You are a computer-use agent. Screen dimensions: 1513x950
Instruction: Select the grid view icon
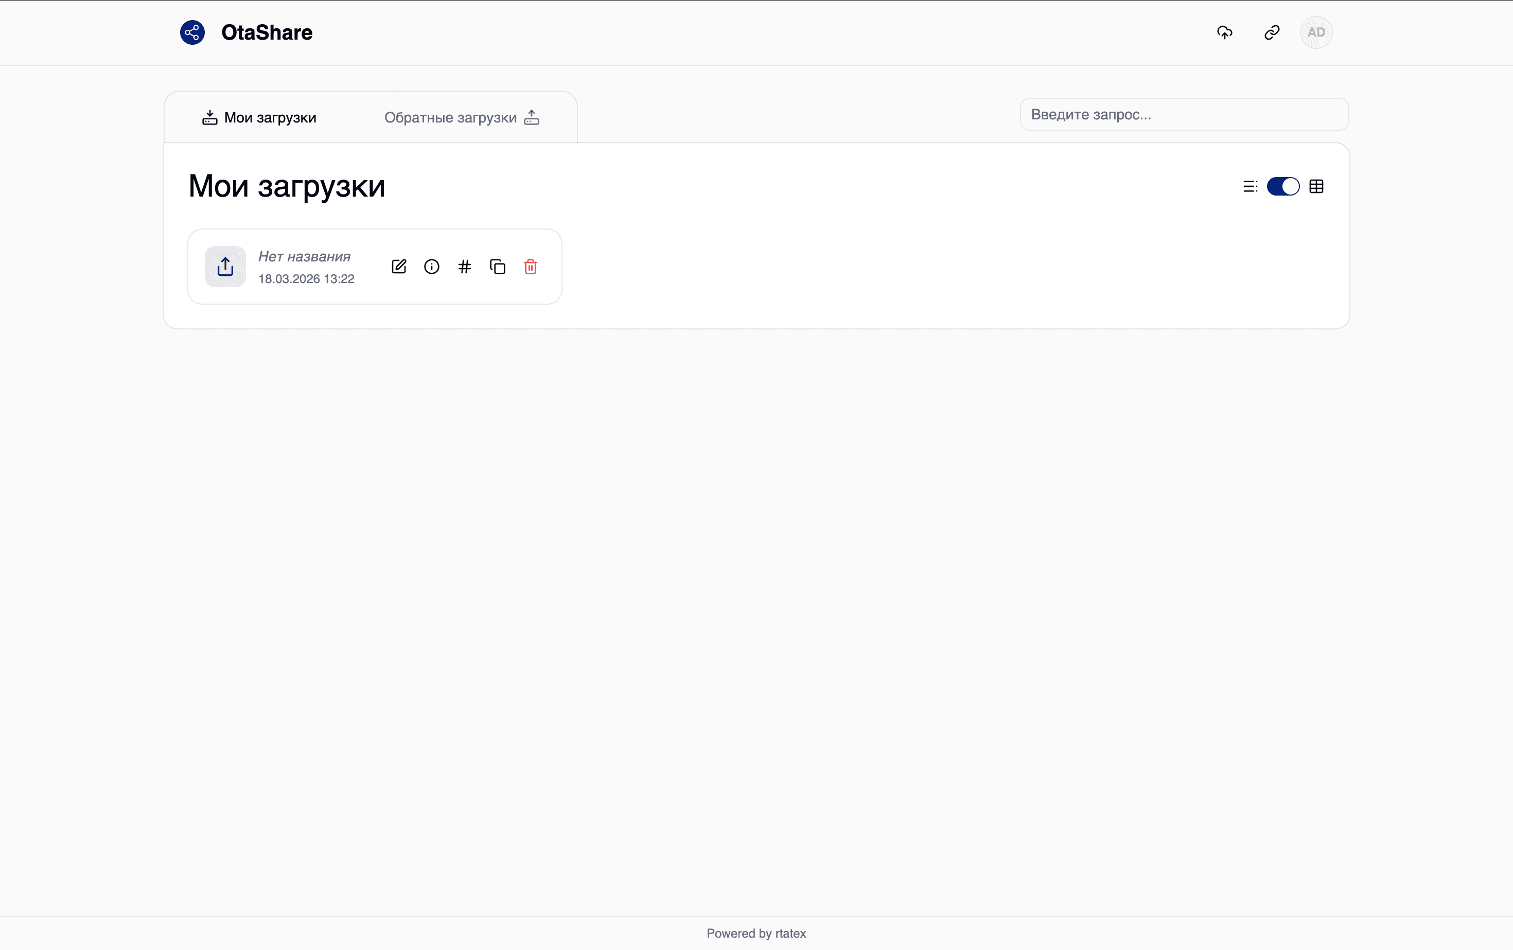tap(1316, 187)
